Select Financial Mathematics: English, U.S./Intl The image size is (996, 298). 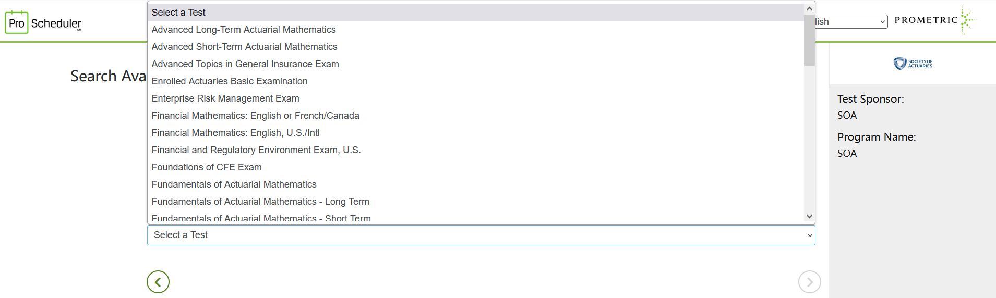(x=235, y=133)
